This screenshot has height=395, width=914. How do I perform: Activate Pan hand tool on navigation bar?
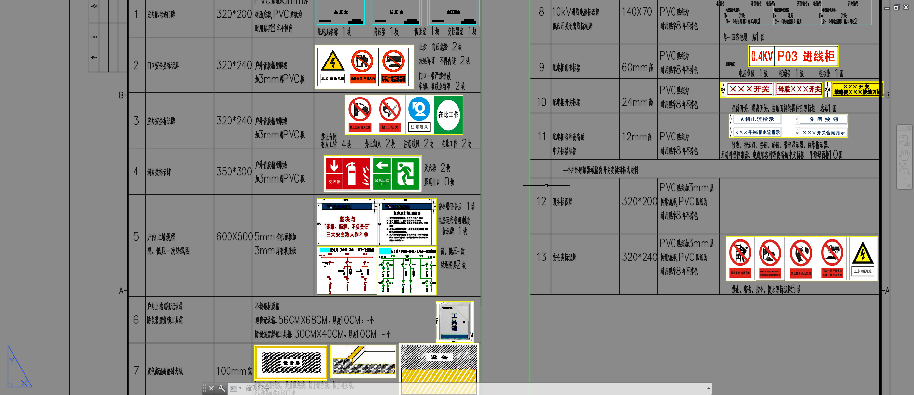[904, 155]
